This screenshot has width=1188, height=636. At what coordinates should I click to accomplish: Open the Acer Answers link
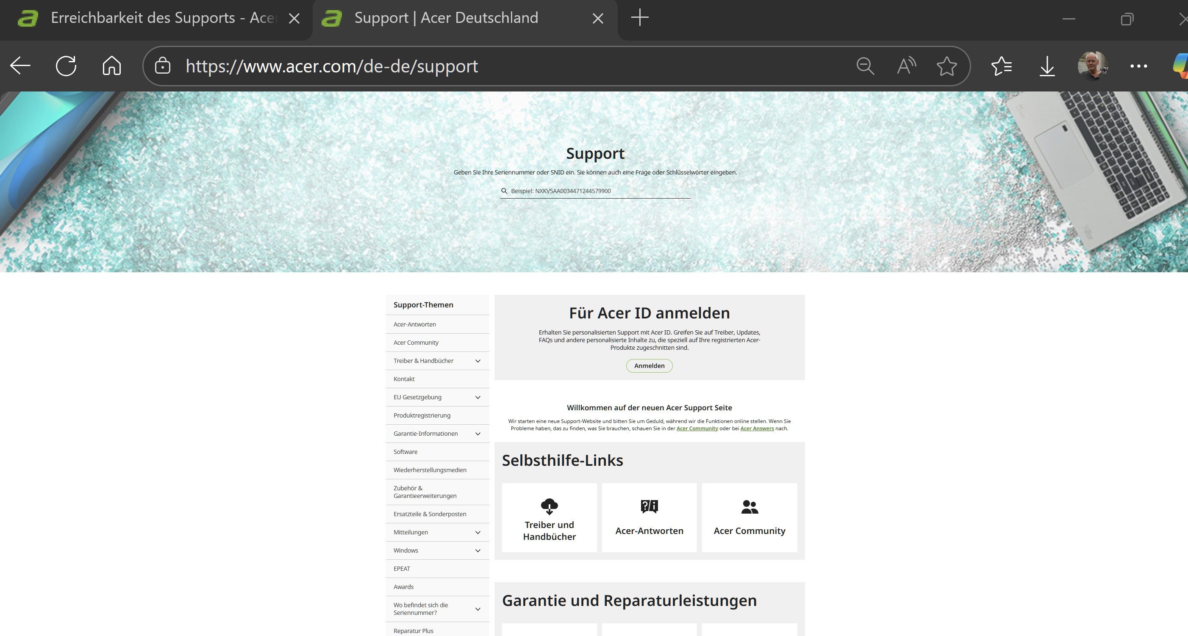pos(757,429)
